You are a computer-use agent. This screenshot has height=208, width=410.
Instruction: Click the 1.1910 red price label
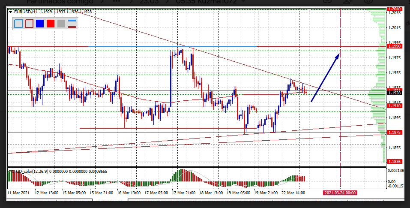click(394, 106)
